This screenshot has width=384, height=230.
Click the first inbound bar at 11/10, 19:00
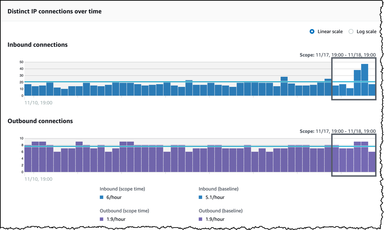tap(28, 90)
